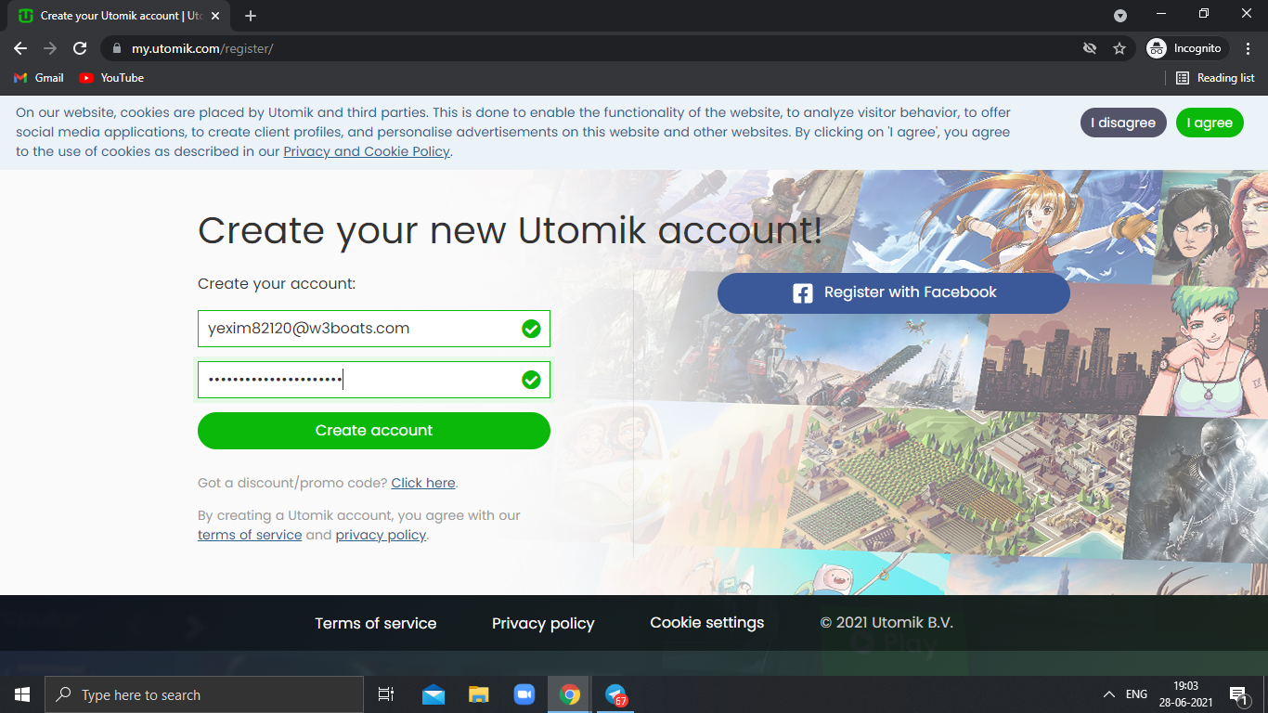
Task: Close the Utomik account tab
Action: (215, 16)
